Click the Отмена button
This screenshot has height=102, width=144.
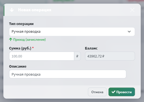(97, 92)
